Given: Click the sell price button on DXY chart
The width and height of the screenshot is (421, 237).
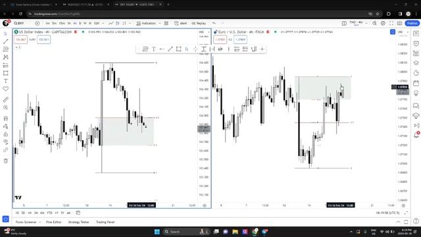Looking at the screenshot, I should pyautogui.click(x=20, y=39).
